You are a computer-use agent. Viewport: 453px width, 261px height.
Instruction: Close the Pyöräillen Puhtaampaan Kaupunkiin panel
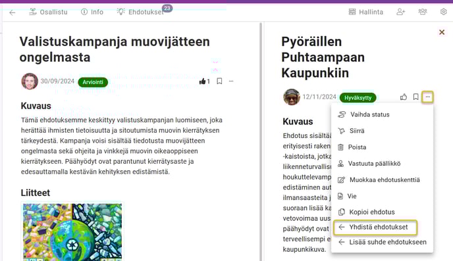click(x=442, y=32)
